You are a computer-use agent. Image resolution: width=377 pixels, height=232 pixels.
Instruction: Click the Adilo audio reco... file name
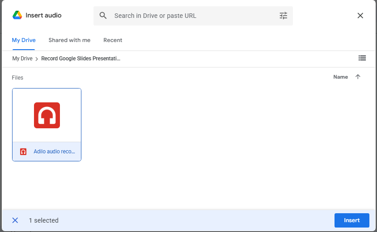[55, 152]
